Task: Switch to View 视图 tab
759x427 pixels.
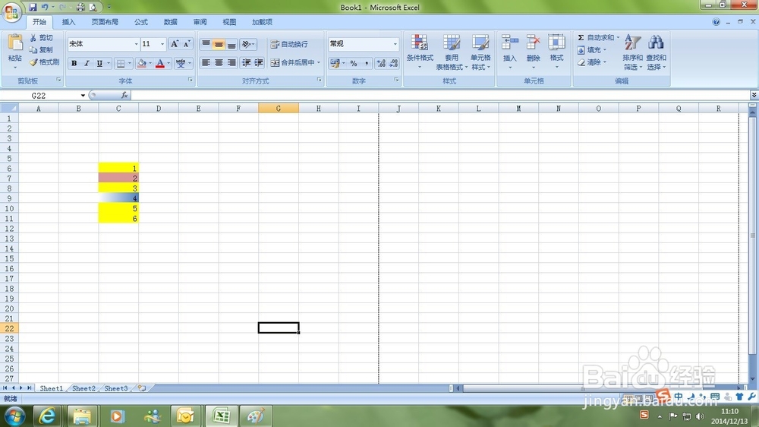Action: point(229,22)
